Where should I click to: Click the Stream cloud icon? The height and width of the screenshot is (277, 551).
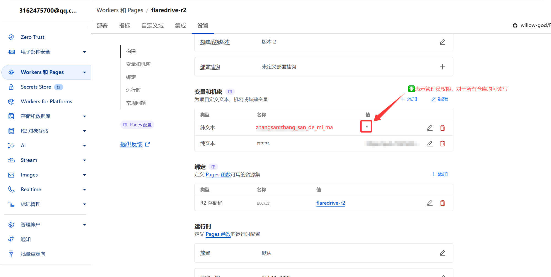click(x=11, y=160)
